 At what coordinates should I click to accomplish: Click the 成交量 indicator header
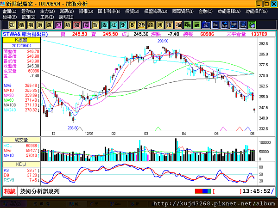click(21, 140)
